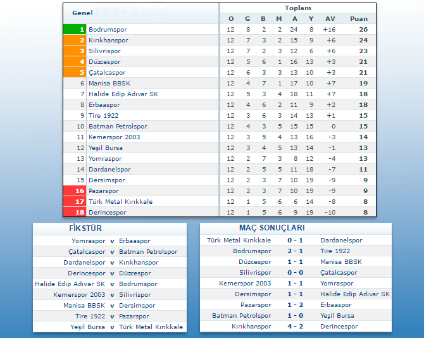Click the Puan column header
The image size is (424, 338).
pos(363,19)
